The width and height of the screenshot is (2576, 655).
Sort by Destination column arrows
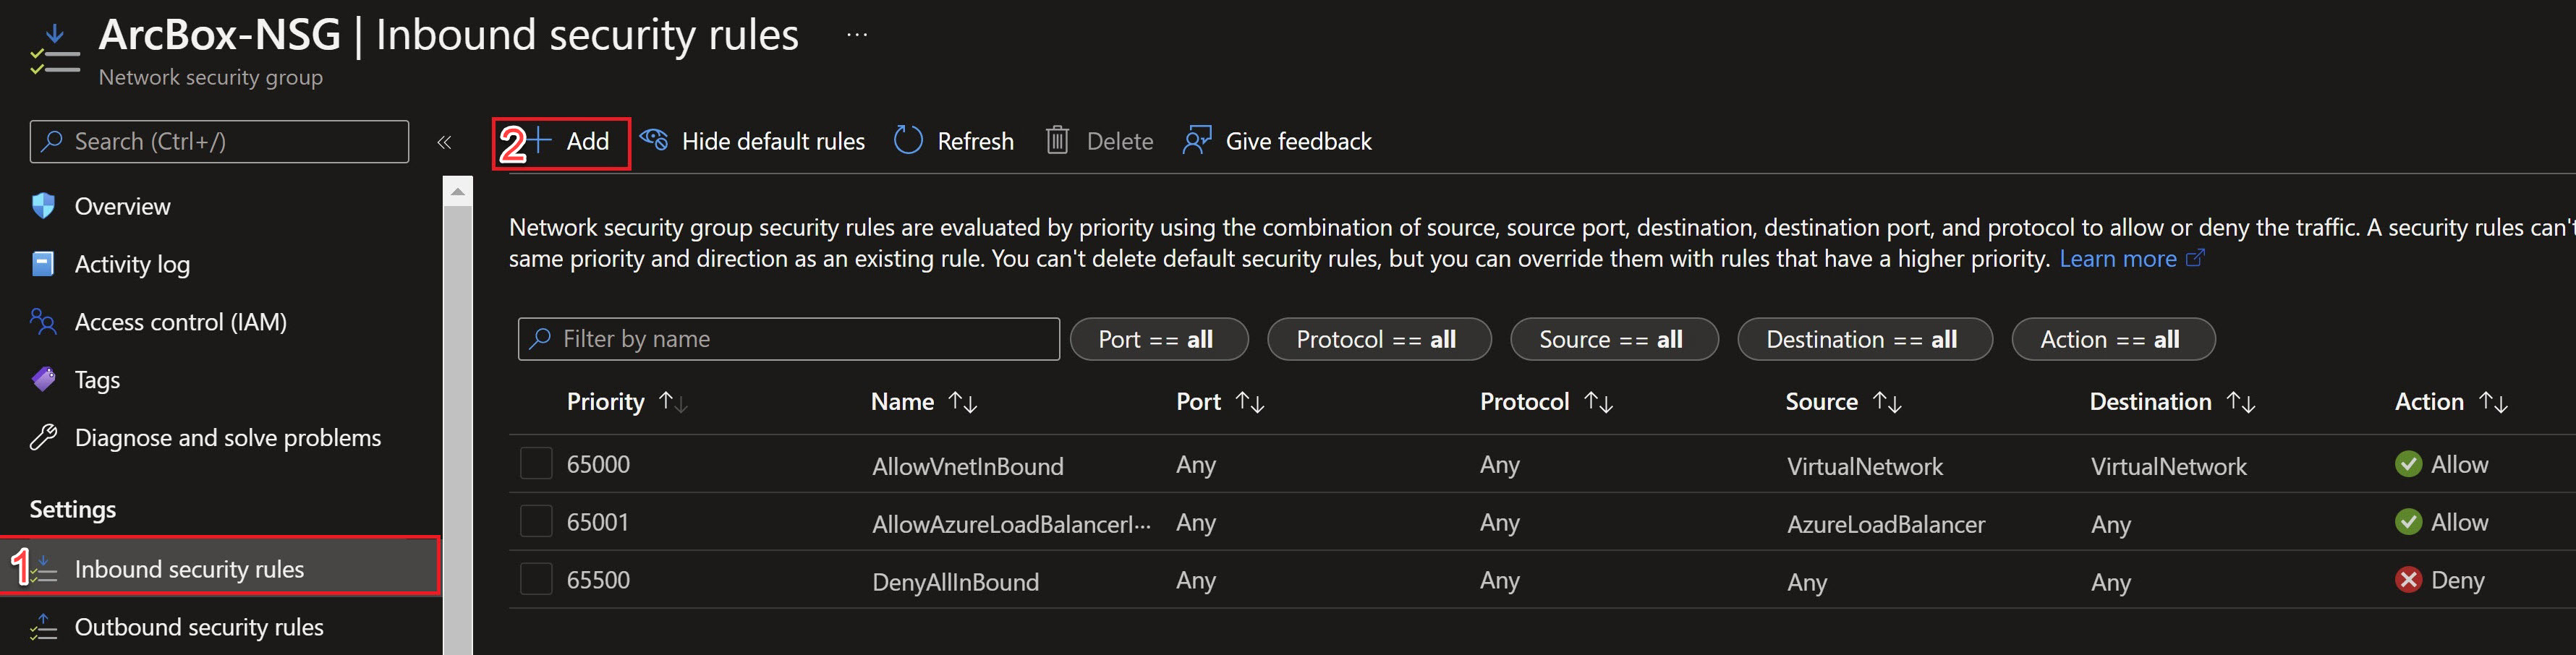[2241, 402]
